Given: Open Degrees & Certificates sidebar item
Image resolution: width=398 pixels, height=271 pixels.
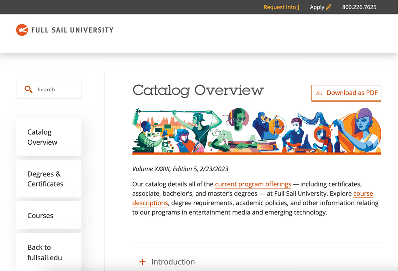Looking at the screenshot, I should pyautogui.click(x=49, y=179).
